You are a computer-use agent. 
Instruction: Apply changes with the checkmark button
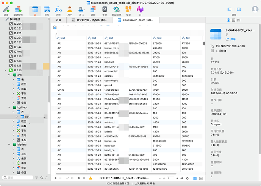[x=67, y=178]
